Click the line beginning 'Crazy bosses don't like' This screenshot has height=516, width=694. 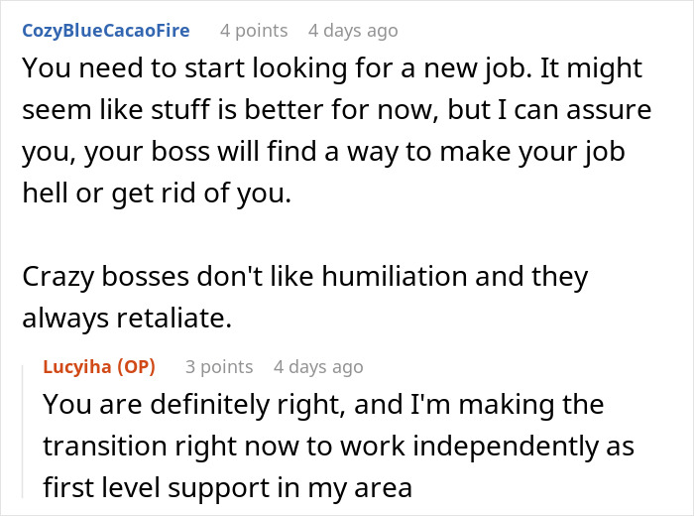[304, 279]
